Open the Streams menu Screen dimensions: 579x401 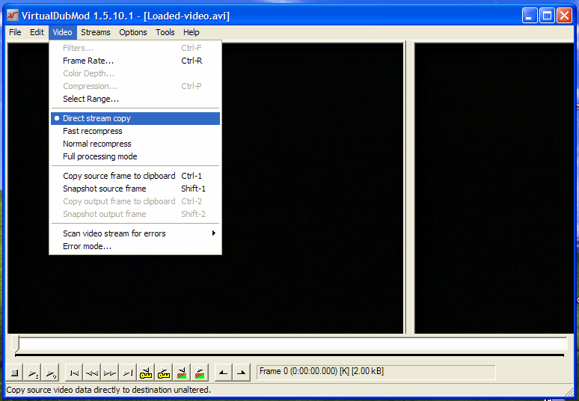[96, 32]
